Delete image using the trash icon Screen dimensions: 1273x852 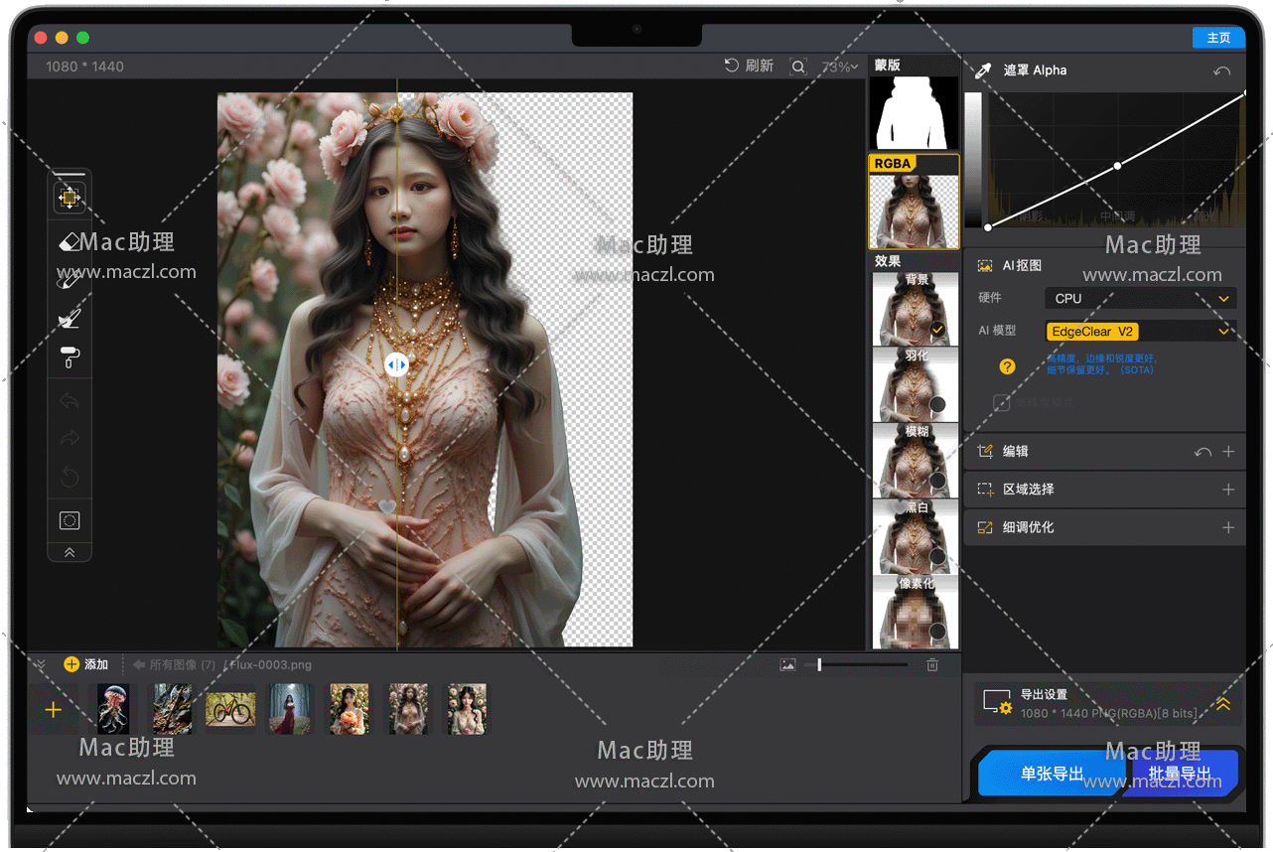932,665
